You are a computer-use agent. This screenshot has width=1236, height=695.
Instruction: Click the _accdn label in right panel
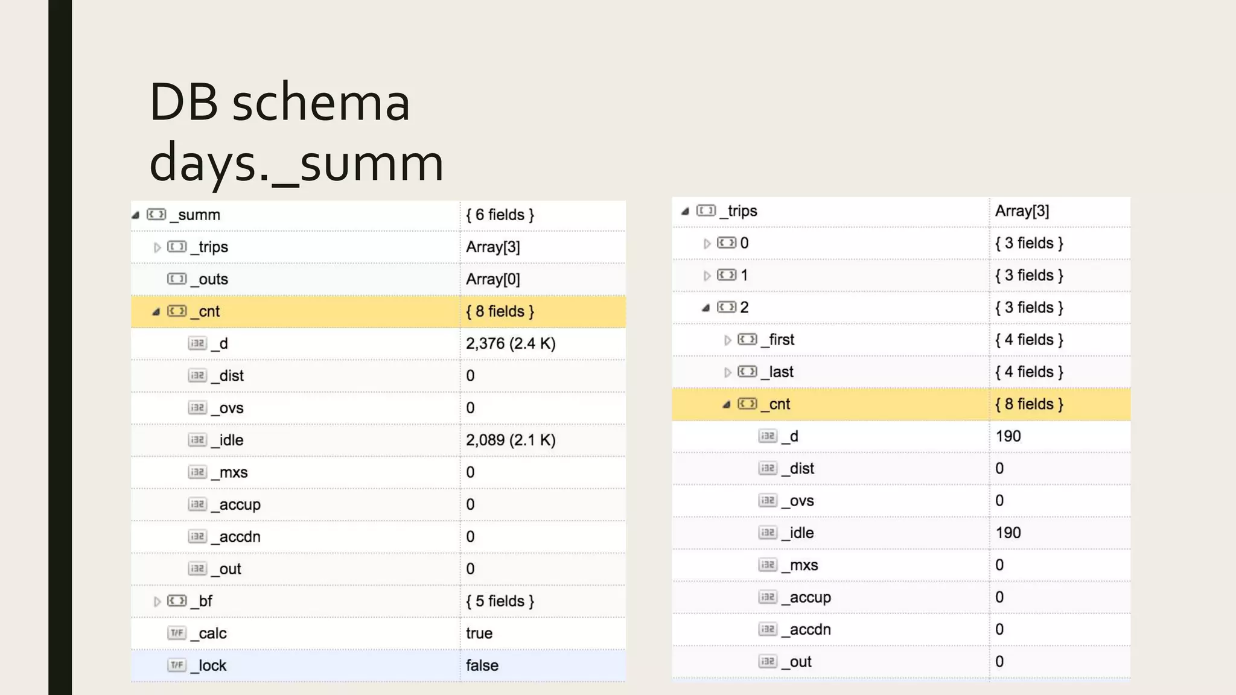pos(806,629)
